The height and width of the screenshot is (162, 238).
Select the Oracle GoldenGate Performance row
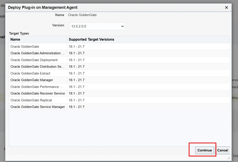(37, 87)
